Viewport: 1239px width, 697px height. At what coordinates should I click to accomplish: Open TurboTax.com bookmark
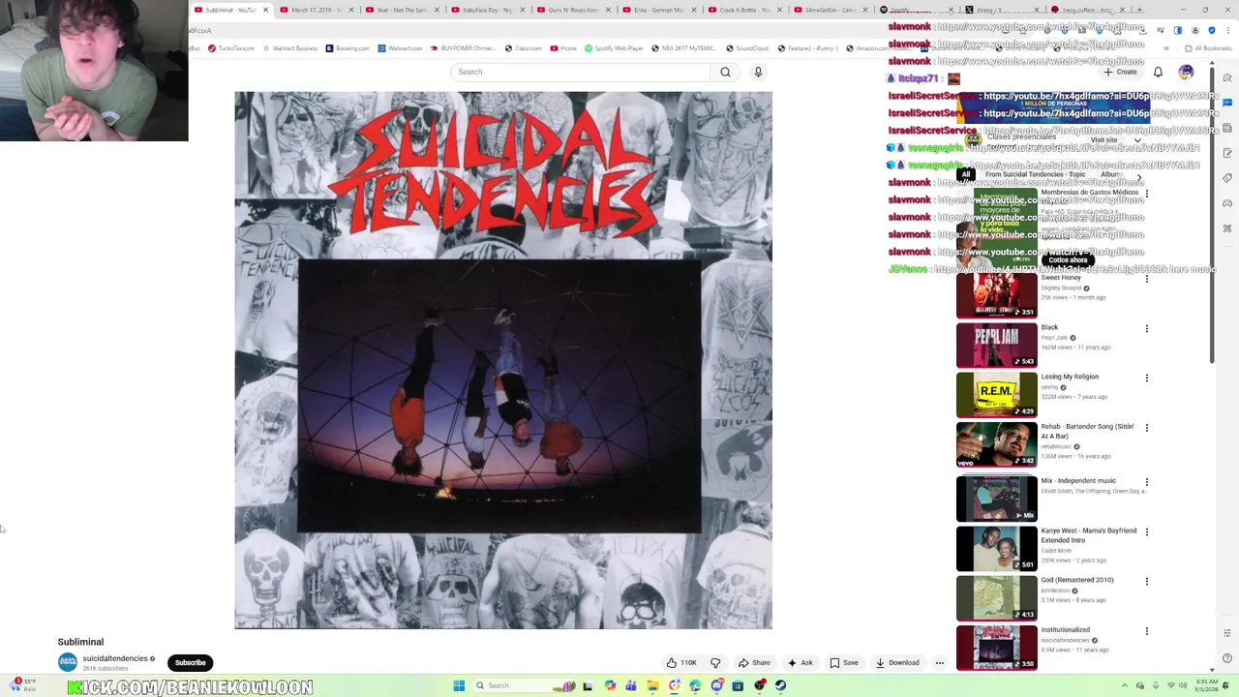pyautogui.click(x=231, y=48)
